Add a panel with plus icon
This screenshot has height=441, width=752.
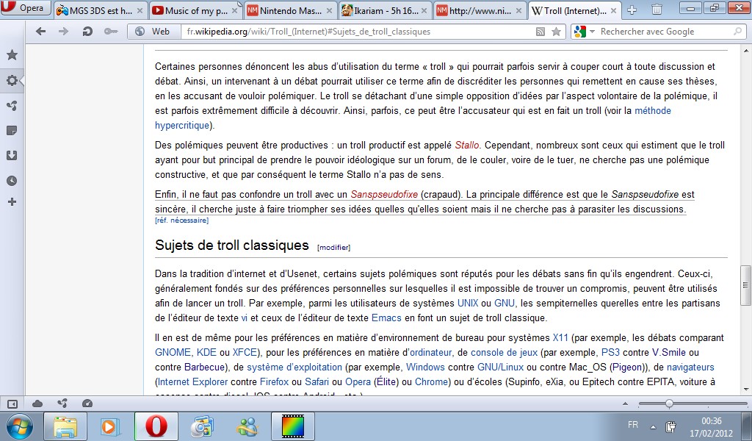[12, 202]
